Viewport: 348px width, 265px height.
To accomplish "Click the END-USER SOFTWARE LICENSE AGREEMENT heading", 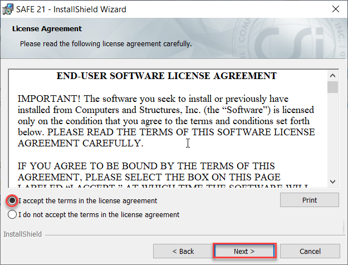I will pyautogui.click(x=166, y=76).
